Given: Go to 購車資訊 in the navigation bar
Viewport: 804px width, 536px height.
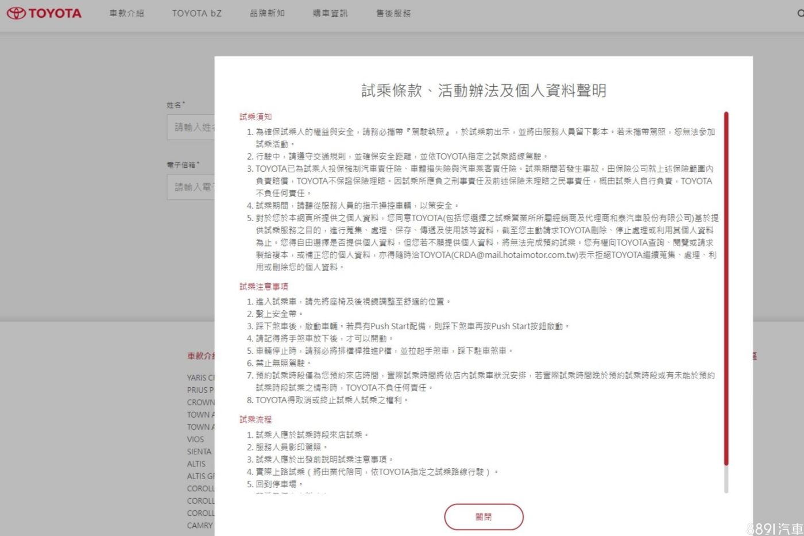Looking at the screenshot, I should click(x=330, y=13).
